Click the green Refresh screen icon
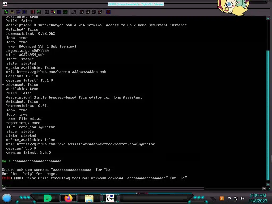 [39, 12]
